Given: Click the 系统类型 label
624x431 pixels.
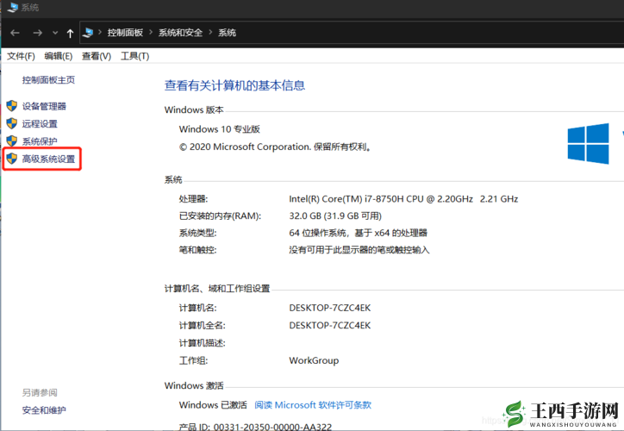Looking at the screenshot, I should 197,234.
